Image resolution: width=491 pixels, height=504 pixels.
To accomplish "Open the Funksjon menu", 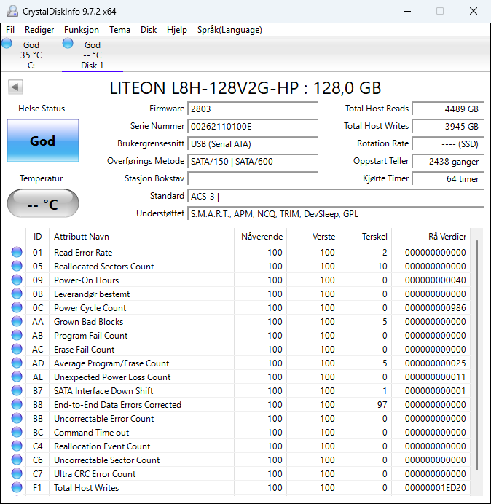I will point(82,30).
